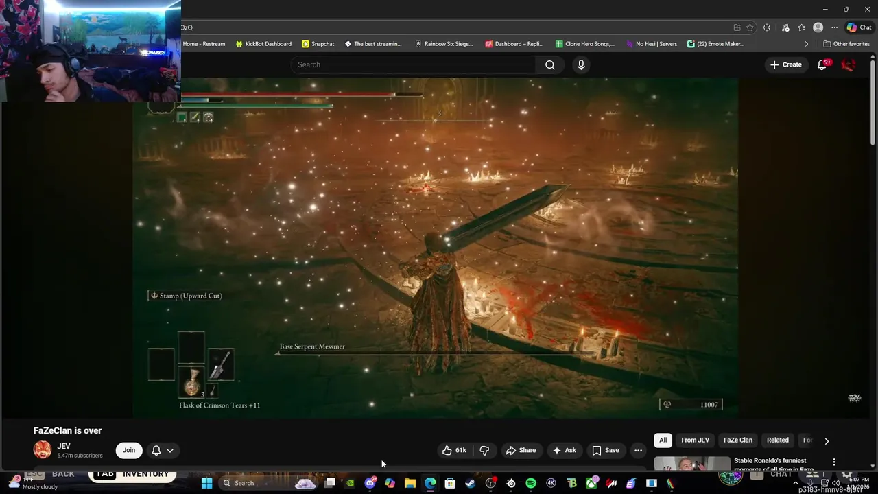Screen dimensions: 878x494
Task: Open Clone Hero Songs bookmark
Action: click(585, 44)
